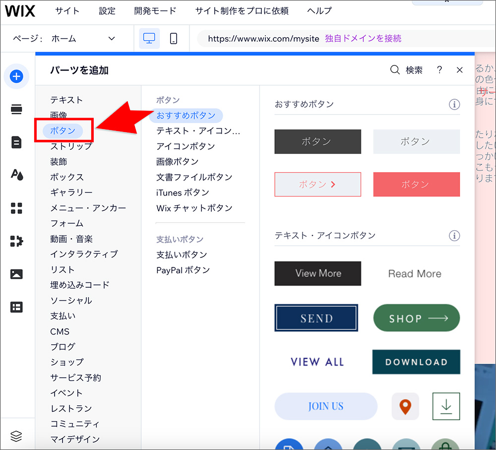Choose 文書ファイルボタン subcategory
The image size is (496, 450).
click(x=194, y=177)
